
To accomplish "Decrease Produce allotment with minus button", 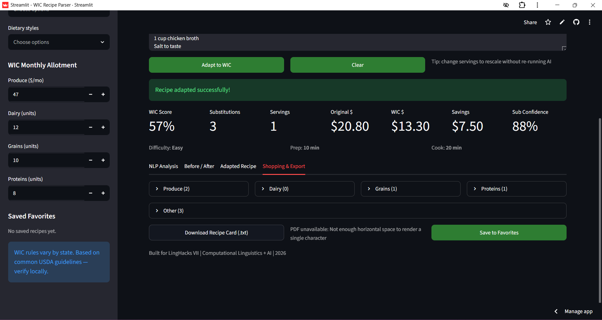I will click(x=91, y=94).
